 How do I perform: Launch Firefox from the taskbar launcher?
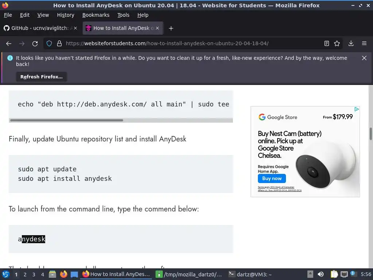pyautogui.click(x=63, y=274)
